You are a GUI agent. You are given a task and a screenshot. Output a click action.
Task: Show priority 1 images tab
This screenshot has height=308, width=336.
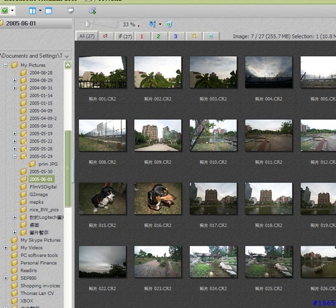pos(142,36)
